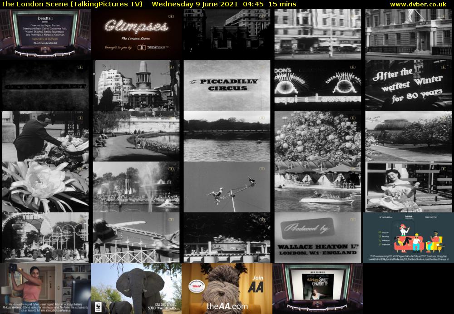Open the Deadfall cinema screen thumbnail
Viewport: 454px width, 314px height.
click(45, 34)
